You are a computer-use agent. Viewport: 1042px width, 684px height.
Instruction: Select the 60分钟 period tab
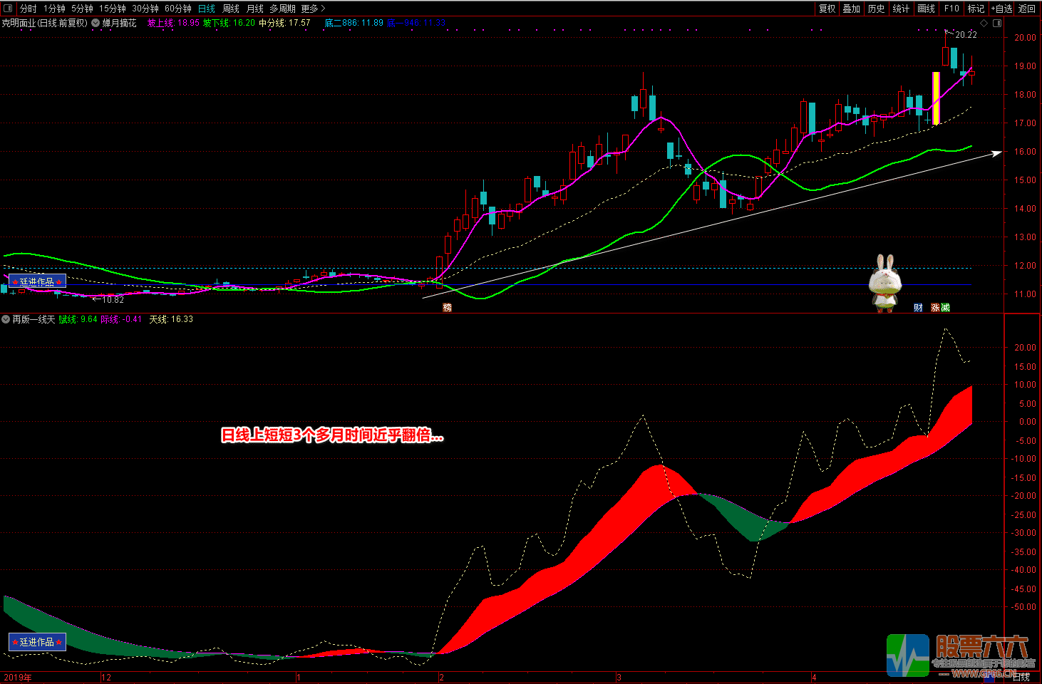click(x=178, y=9)
